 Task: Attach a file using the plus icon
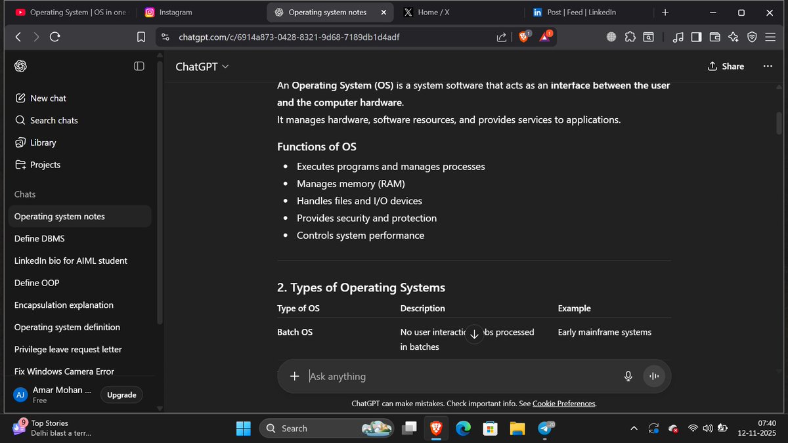[x=295, y=376]
